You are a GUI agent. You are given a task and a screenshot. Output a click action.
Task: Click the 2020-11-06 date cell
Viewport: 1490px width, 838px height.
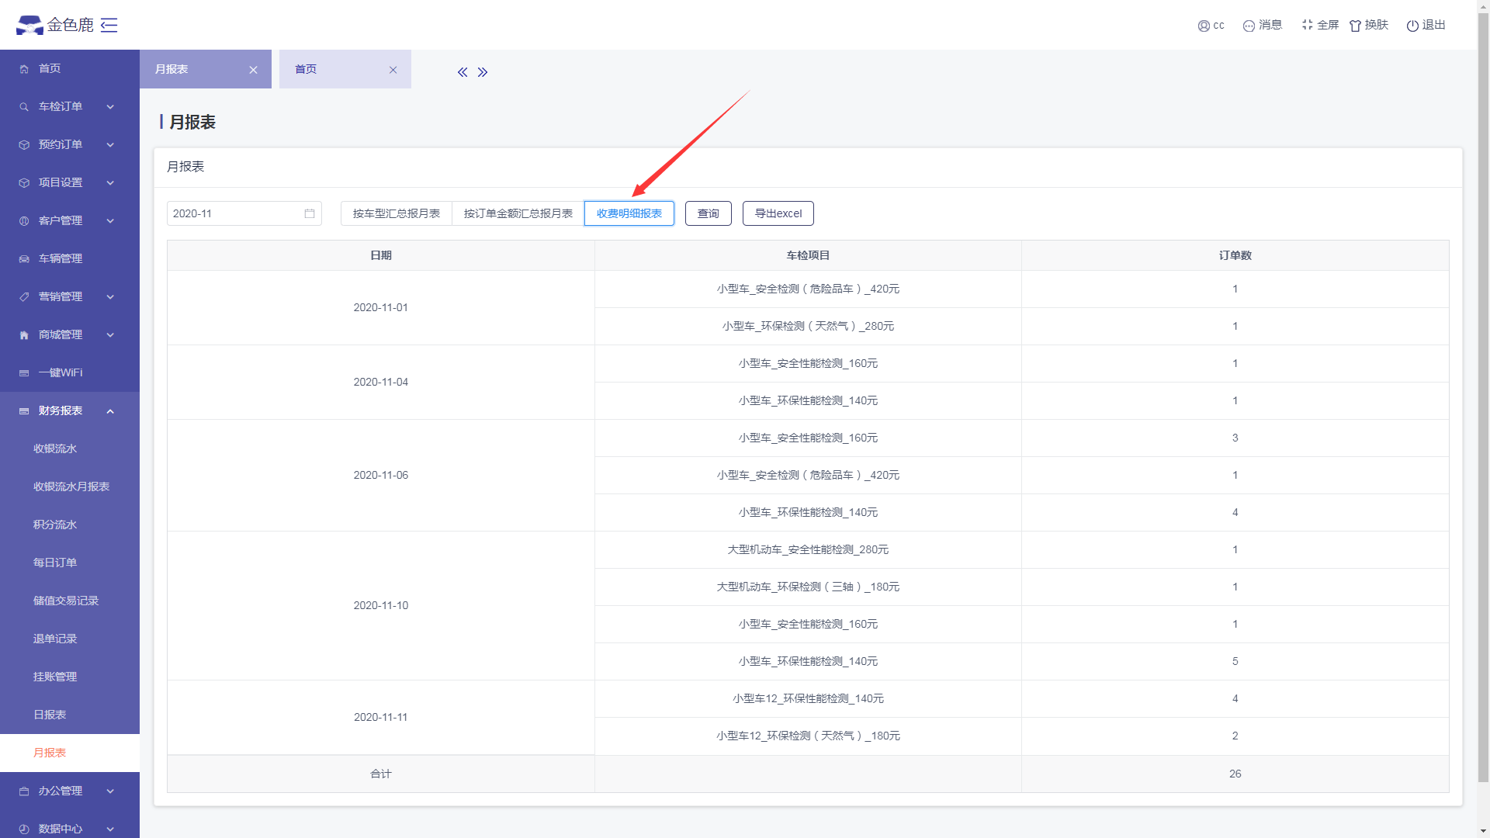pyautogui.click(x=381, y=475)
